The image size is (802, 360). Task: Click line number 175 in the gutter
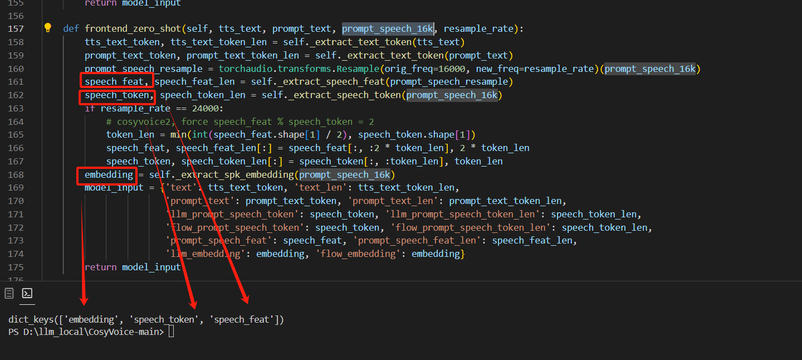(x=16, y=267)
